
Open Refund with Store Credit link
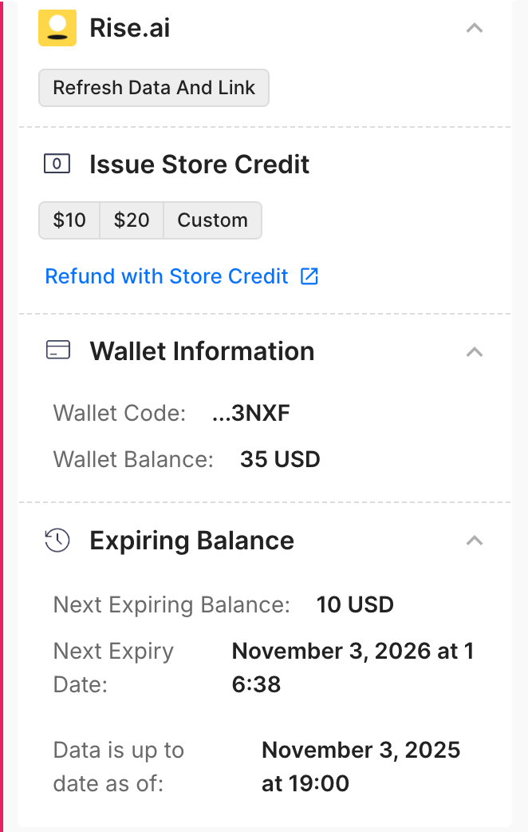click(x=167, y=276)
